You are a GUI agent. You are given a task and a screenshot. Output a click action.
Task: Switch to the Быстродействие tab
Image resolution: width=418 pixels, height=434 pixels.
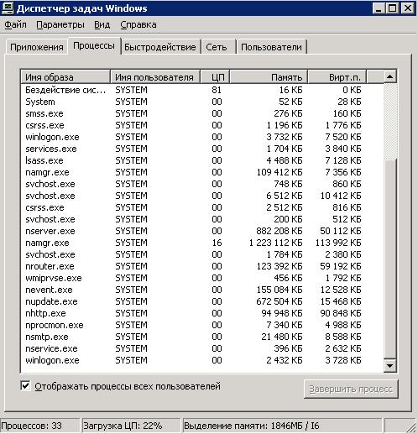[x=160, y=47]
